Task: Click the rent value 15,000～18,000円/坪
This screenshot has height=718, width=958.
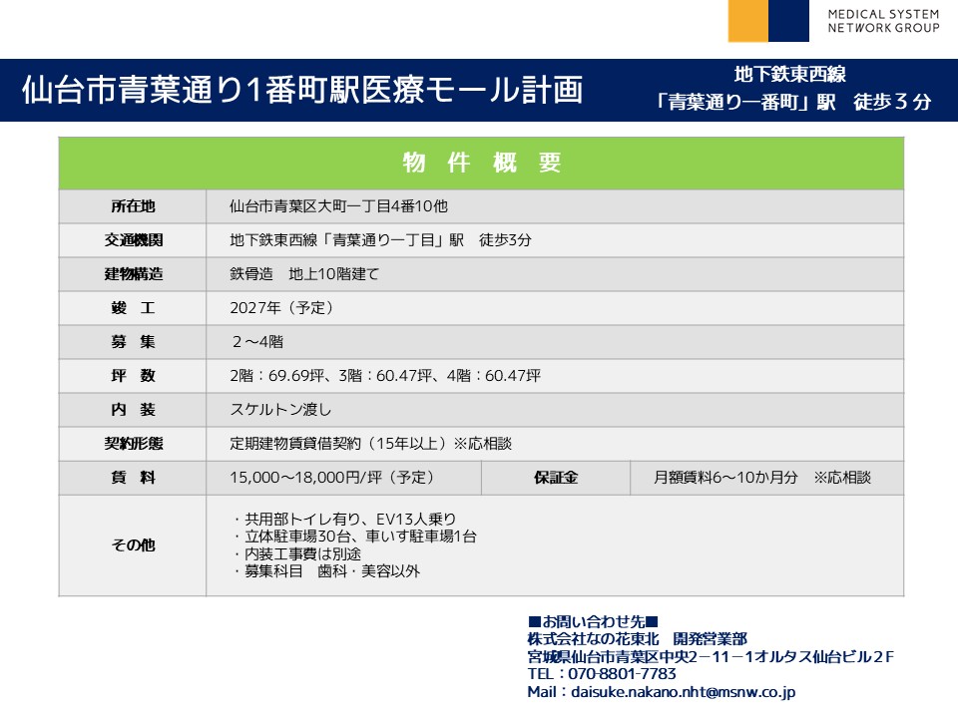Action: coord(331,478)
